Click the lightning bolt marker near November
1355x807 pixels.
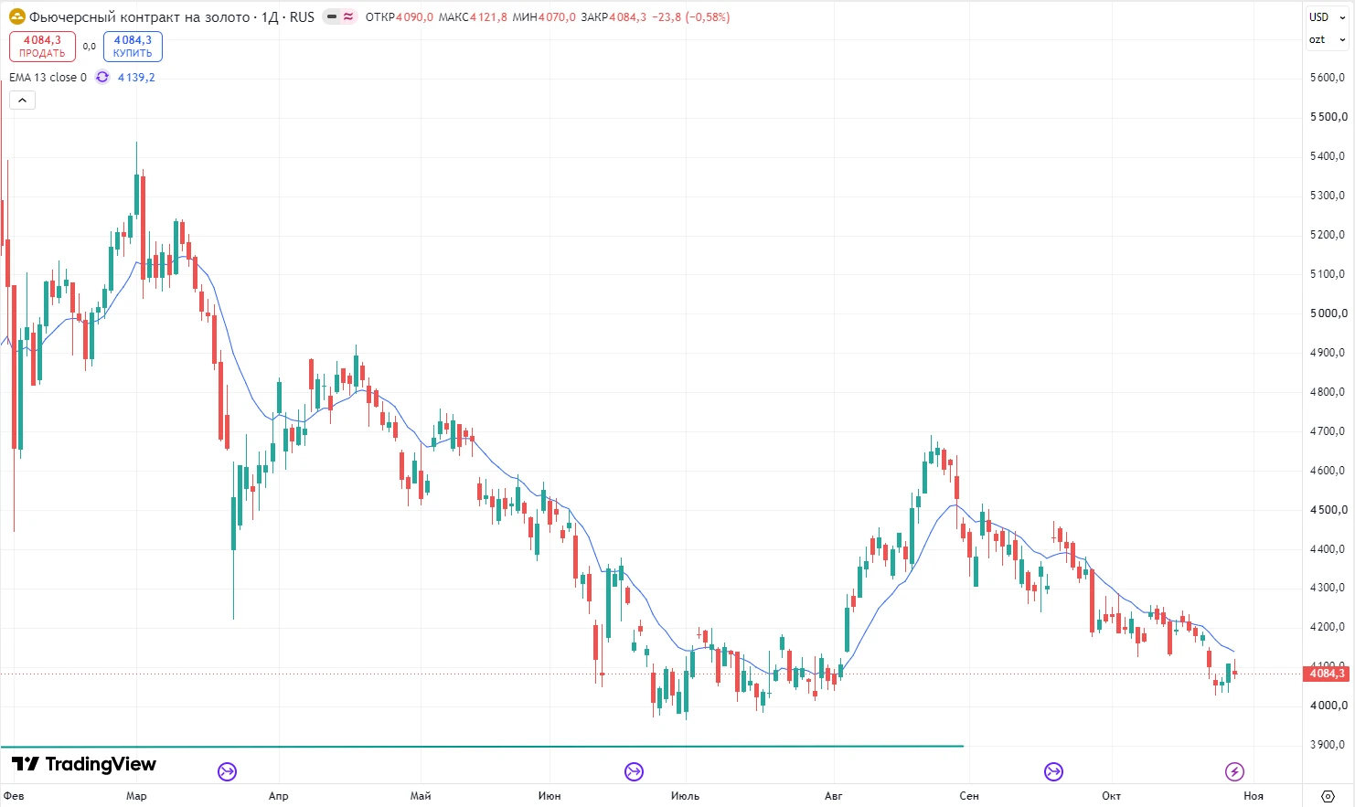tap(1234, 771)
